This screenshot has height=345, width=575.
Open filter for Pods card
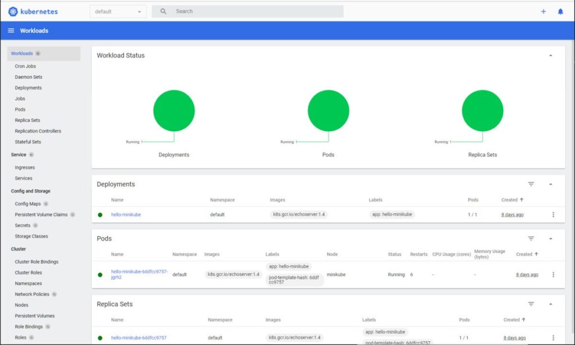(x=531, y=239)
